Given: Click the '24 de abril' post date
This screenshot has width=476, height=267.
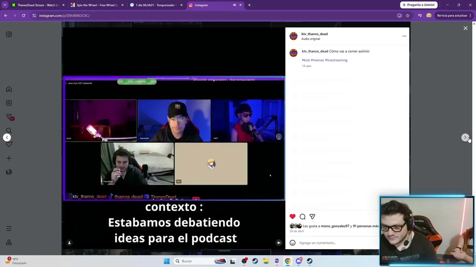Looking at the screenshot, I should tap(297, 231).
